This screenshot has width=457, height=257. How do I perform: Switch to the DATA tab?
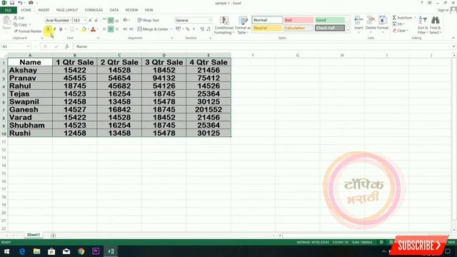click(114, 10)
